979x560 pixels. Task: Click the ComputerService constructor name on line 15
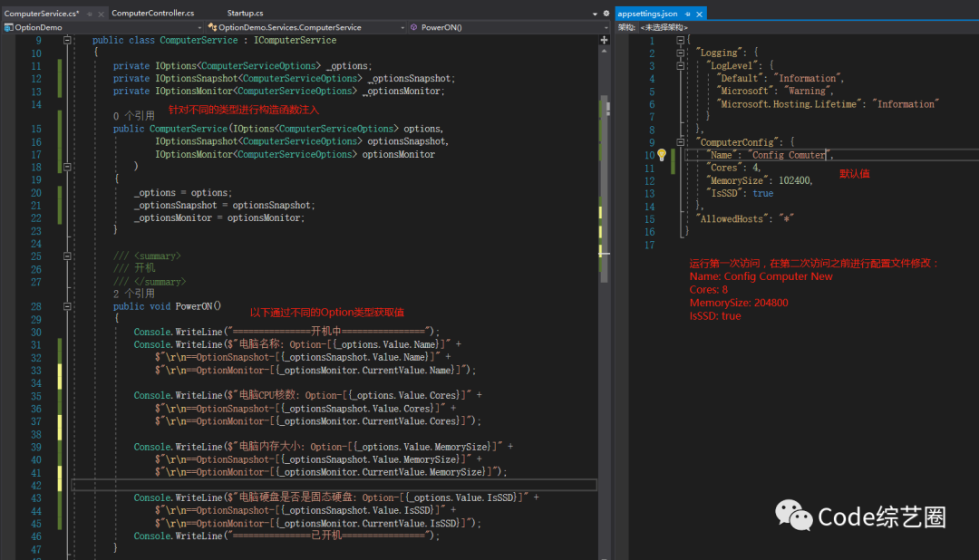click(188, 129)
